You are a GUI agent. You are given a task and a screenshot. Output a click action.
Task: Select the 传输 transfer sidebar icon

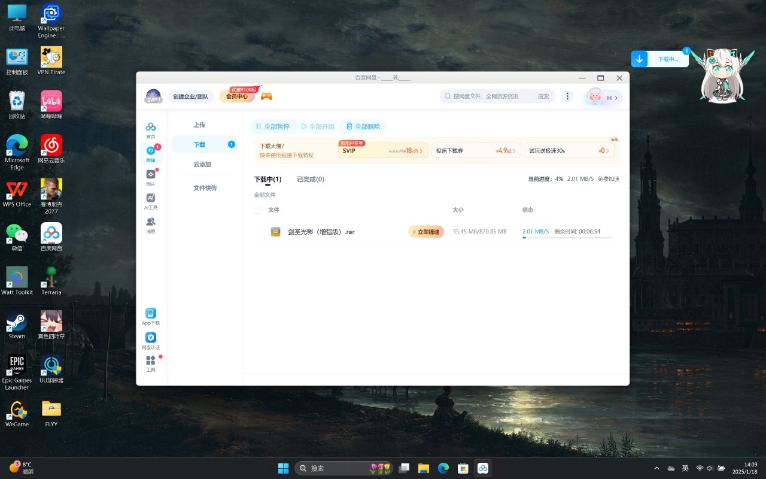click(151, 154)
